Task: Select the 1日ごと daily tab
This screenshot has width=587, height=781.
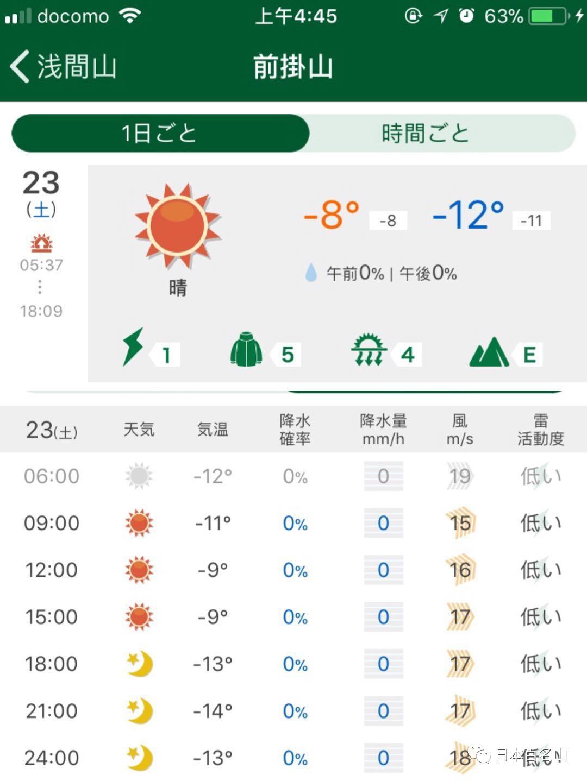Action: click(x=160, y=133)
